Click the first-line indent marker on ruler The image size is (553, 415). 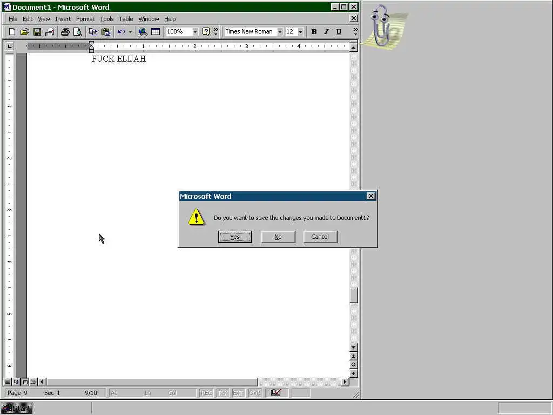click(x=91, y=43)
